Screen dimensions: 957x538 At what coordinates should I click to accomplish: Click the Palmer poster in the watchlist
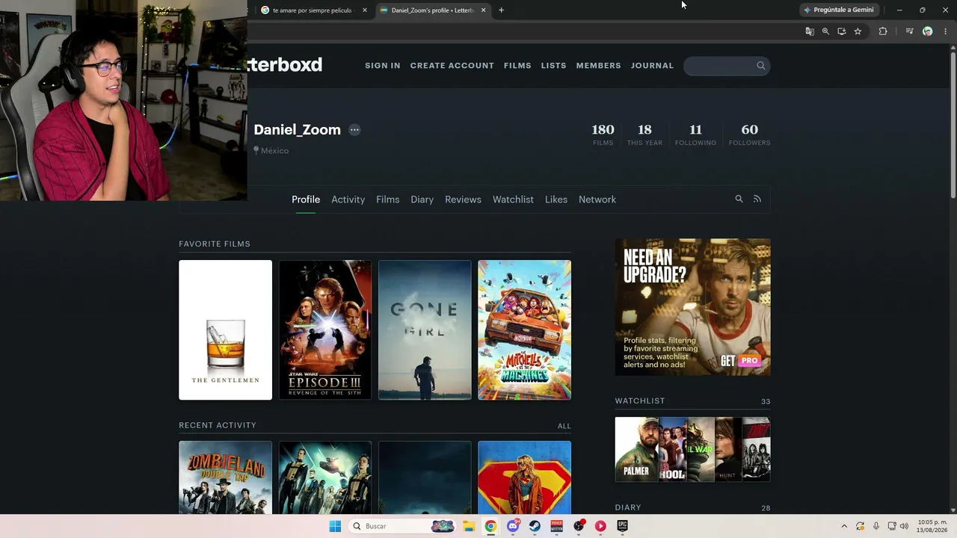(636, 449)
